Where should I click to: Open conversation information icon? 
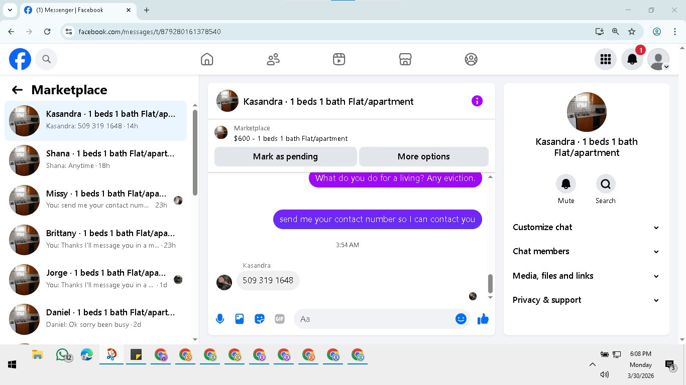[477, 101]
